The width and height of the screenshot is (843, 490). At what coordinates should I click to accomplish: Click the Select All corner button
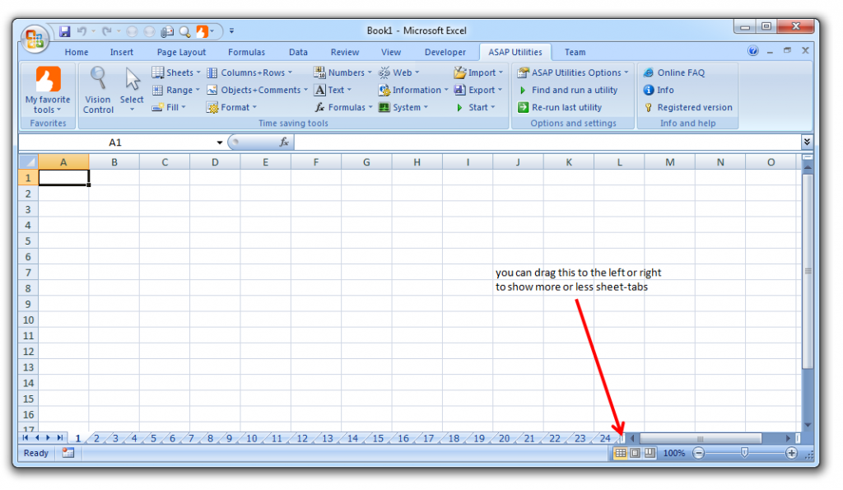pyautogui.click(x=29, y=162)
